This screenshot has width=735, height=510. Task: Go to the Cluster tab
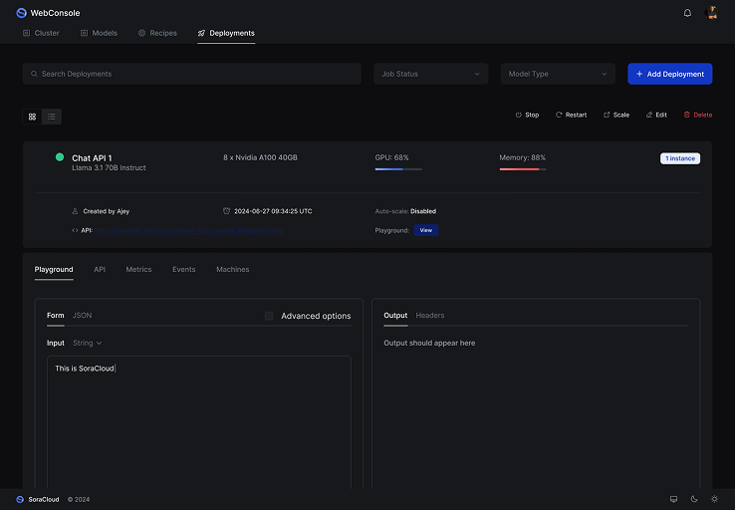41,33
